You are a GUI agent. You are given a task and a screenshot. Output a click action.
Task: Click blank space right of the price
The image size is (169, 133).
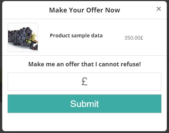click(155, 38)
